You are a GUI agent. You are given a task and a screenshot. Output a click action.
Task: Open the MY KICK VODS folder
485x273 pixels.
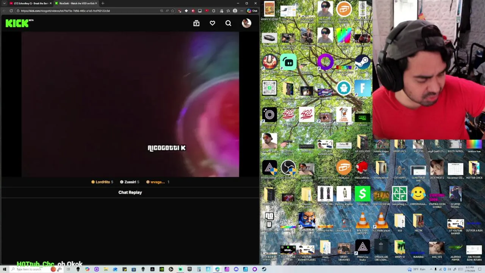click(363, 143)
